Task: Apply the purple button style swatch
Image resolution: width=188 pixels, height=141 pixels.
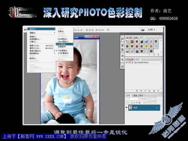Action: click(137, 51)
